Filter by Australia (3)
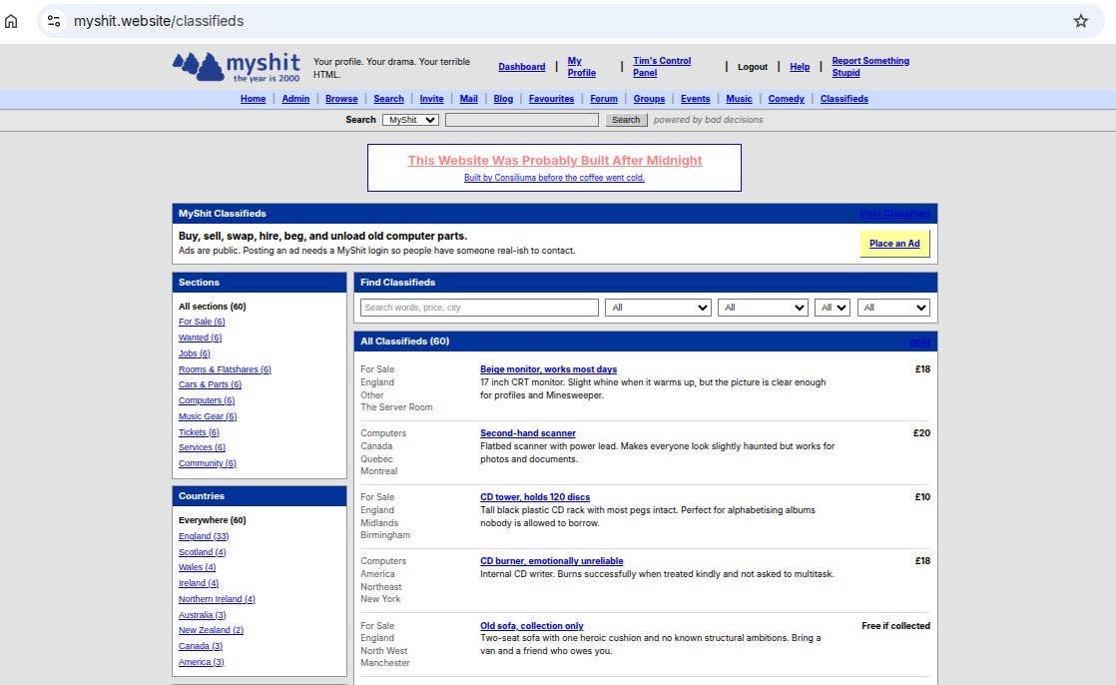 point(202,615)
